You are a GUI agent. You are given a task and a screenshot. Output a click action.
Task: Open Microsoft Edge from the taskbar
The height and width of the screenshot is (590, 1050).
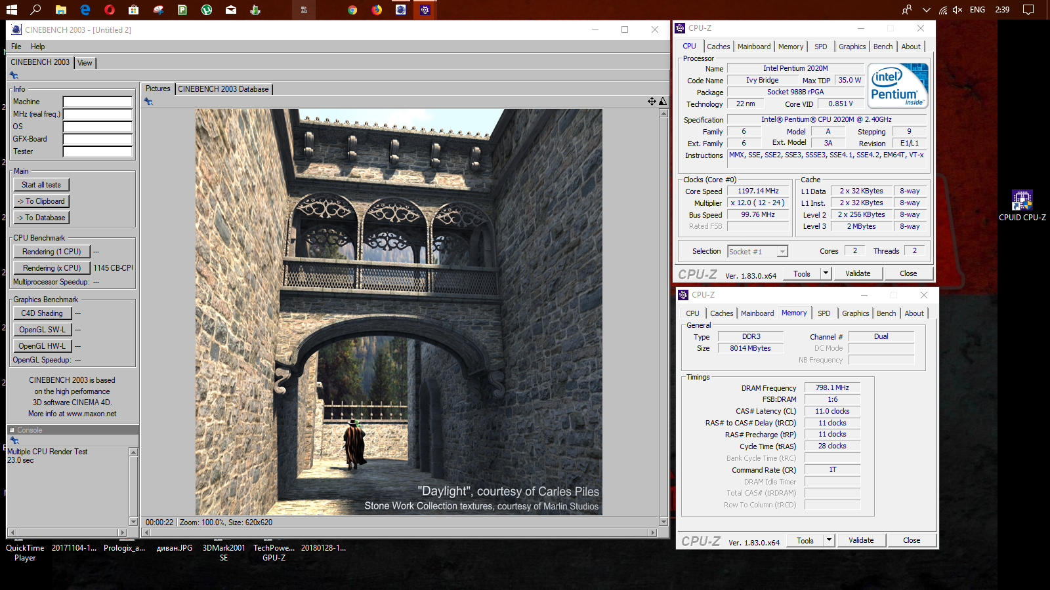(85, 10)
